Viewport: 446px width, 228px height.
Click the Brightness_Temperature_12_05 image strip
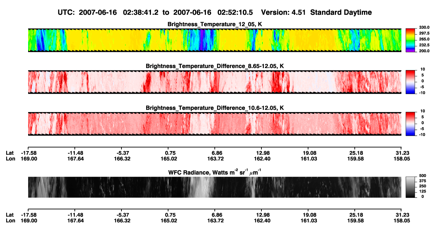pyautogui.click(x=214, y=40)
